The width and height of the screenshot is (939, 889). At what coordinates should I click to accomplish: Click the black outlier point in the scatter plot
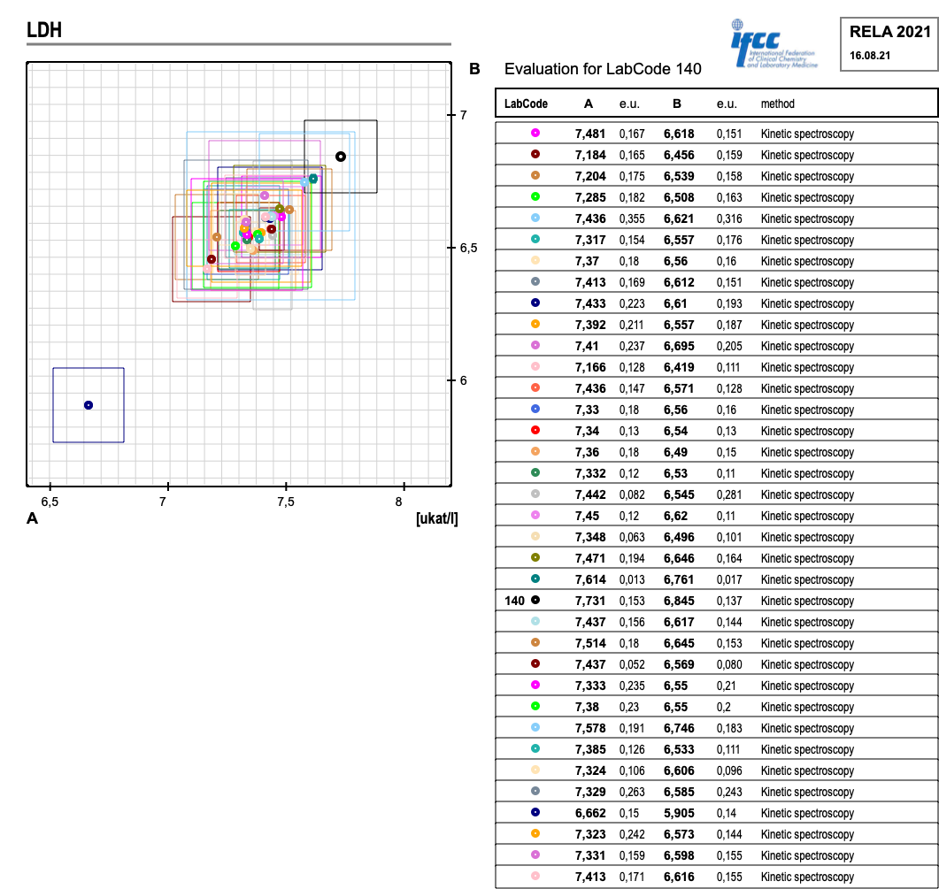click(x=341, y=157)
